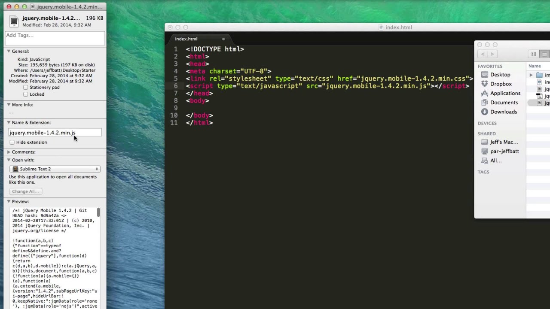Click the Name column header in Finder
The width and height of the screenshot is (550, 309).
tap(535, 66)
